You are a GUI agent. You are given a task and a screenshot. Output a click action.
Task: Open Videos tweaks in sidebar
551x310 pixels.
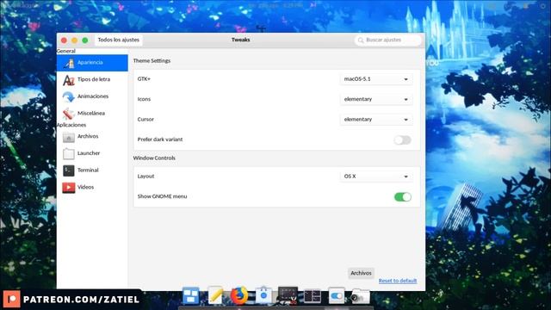92,187
